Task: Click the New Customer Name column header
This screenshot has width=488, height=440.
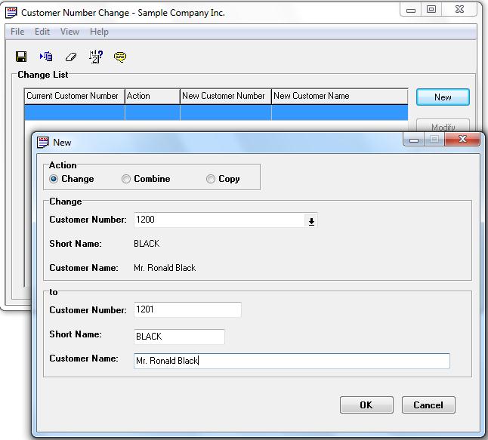Action: pos(339,96)
